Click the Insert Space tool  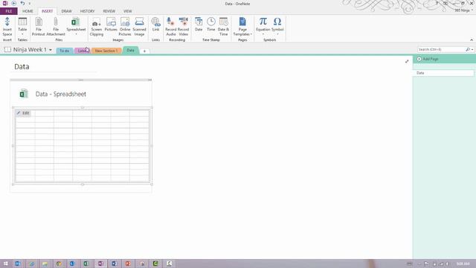click(x=7, y=27)
